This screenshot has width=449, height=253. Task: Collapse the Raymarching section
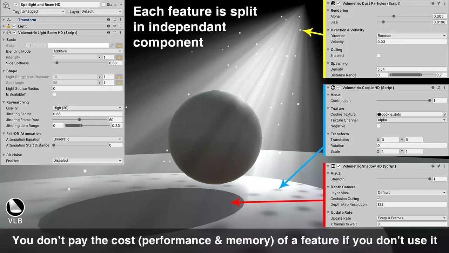click(4, 102)
